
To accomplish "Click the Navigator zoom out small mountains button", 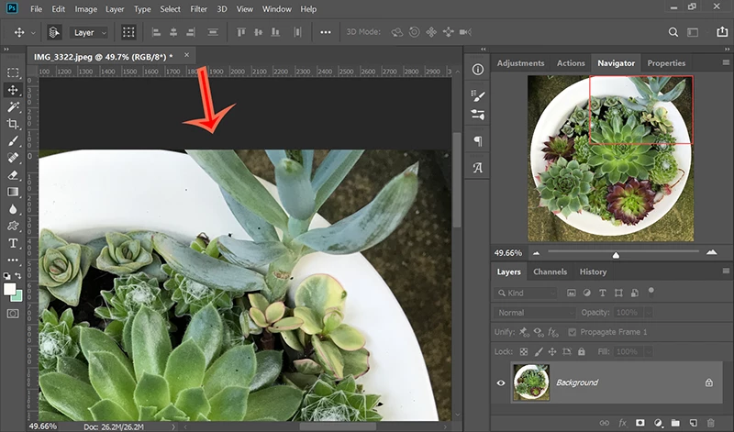I will [x=537, y=253].
